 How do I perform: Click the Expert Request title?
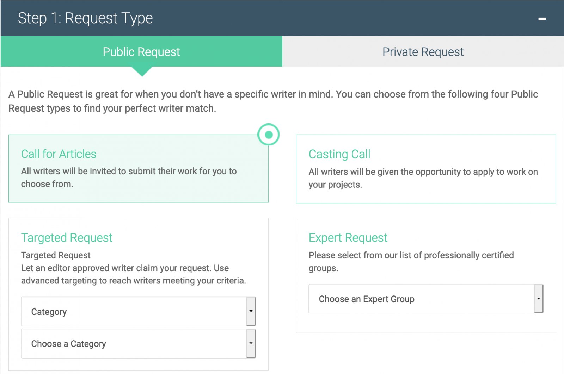click(x=348, y=238)
